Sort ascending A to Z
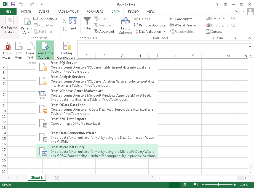Viewport: 254px width, 188px height. tap(65, 21)
